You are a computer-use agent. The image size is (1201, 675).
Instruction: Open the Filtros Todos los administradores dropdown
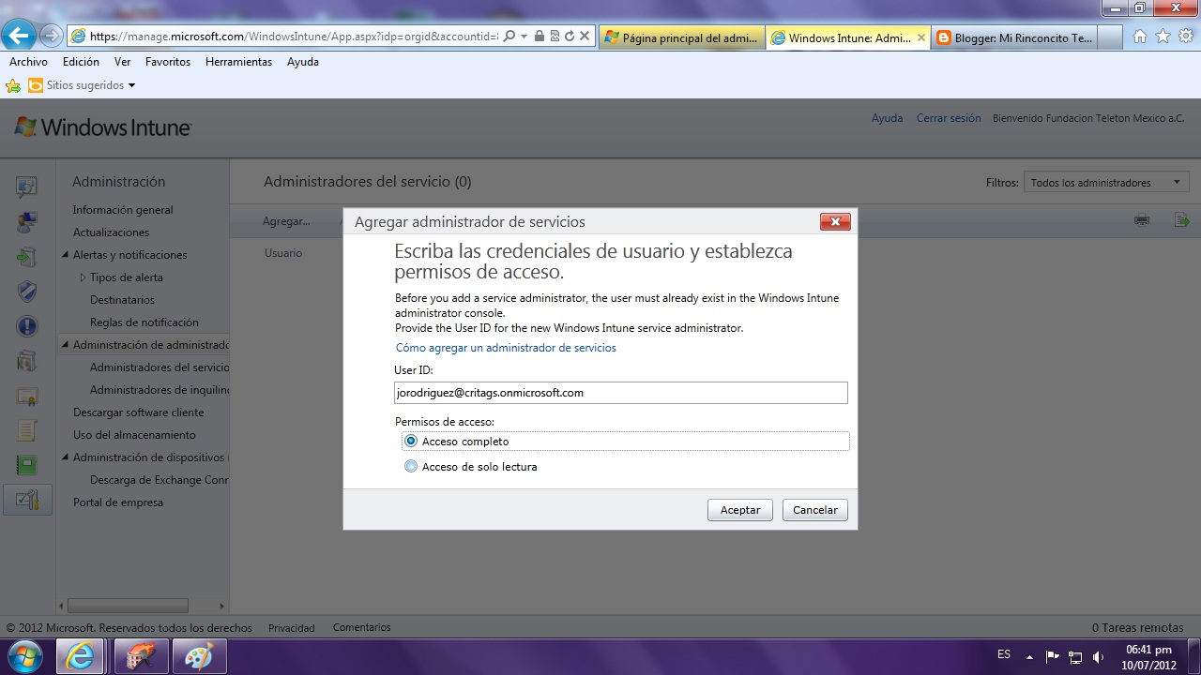[x=1106, y=183]
